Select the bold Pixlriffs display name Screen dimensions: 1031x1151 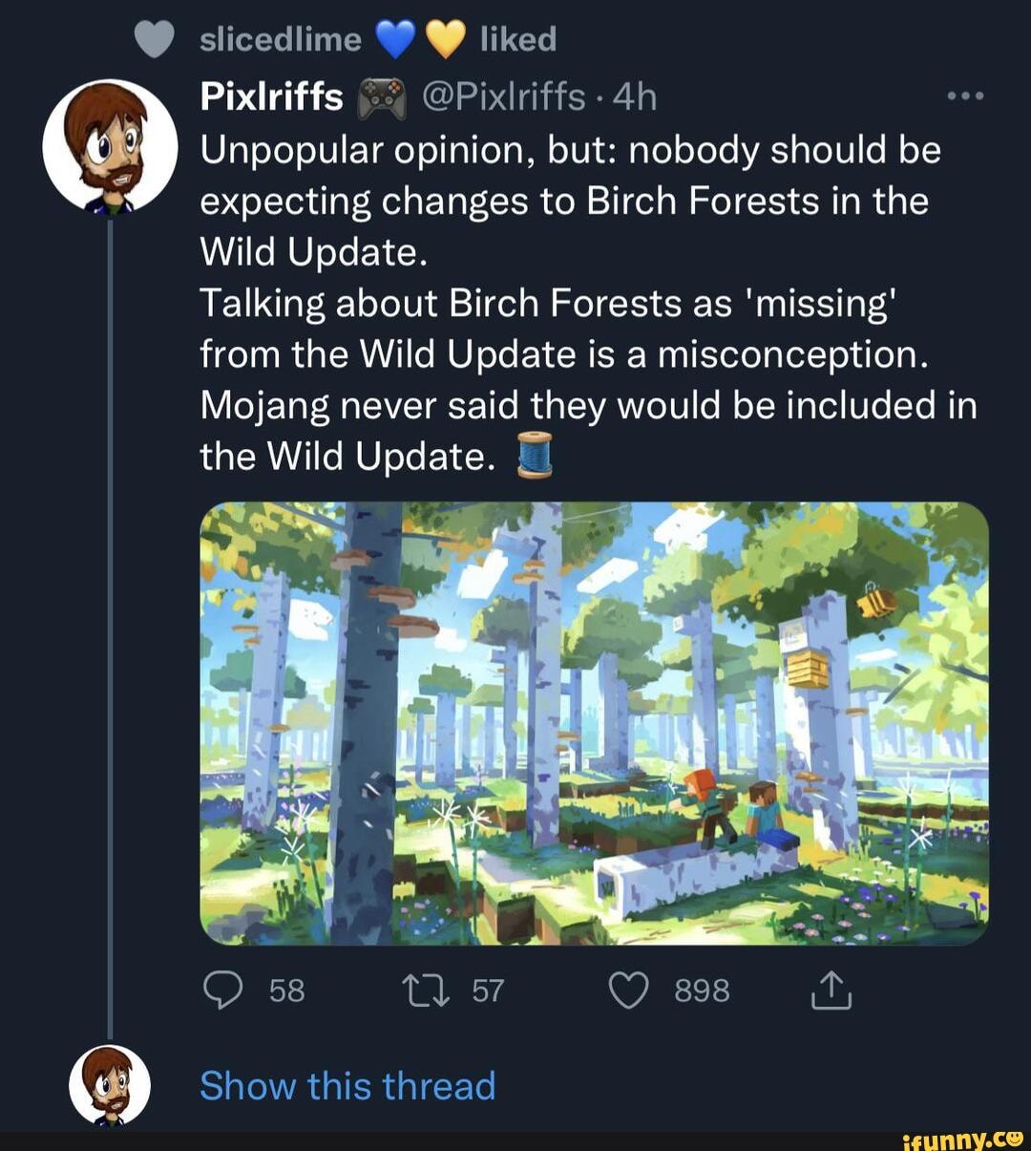pos(271,96)
